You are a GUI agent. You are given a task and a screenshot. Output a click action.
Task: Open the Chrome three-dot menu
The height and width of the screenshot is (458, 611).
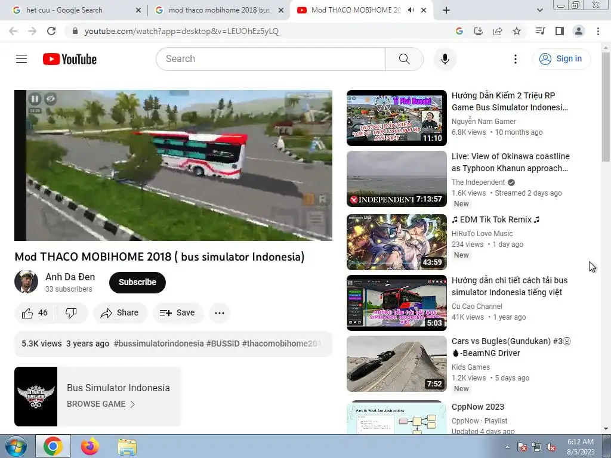(598, 31)
